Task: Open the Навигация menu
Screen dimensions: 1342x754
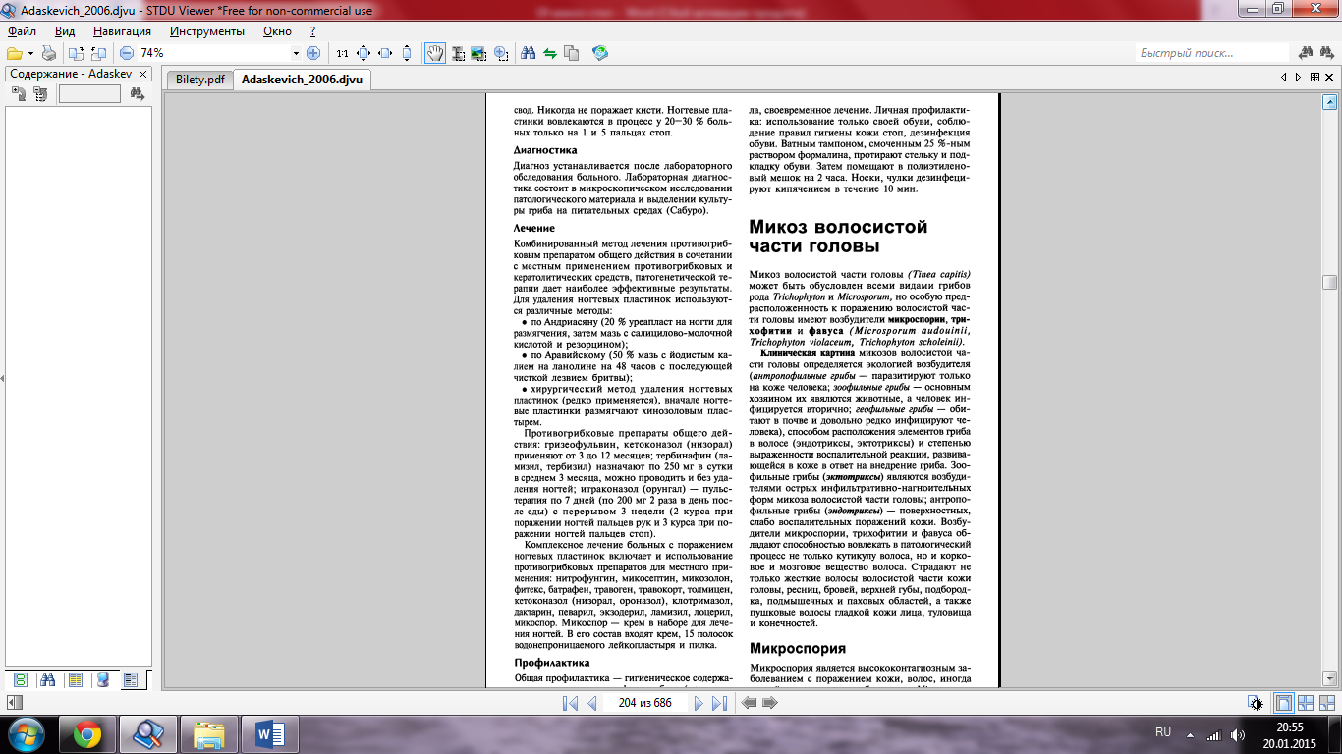Action: coord(122,31)
